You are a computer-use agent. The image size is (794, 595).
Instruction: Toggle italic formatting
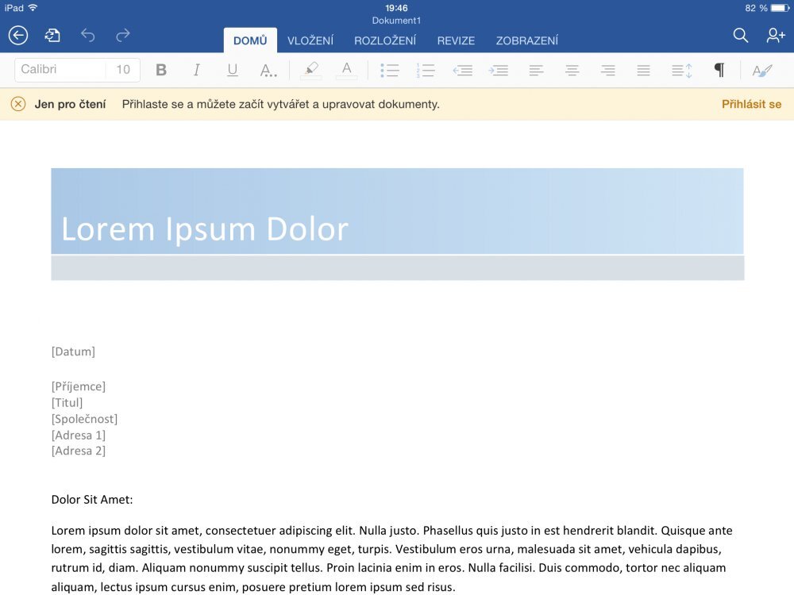point(196,70)
